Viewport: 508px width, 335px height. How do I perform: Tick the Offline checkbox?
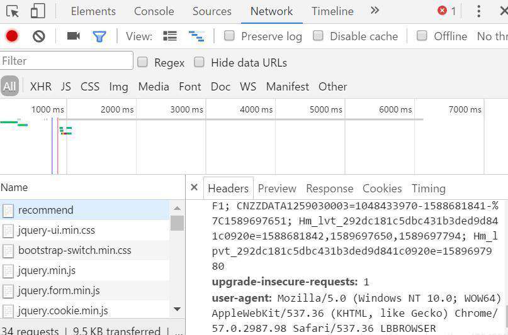[x=422, y=36]
